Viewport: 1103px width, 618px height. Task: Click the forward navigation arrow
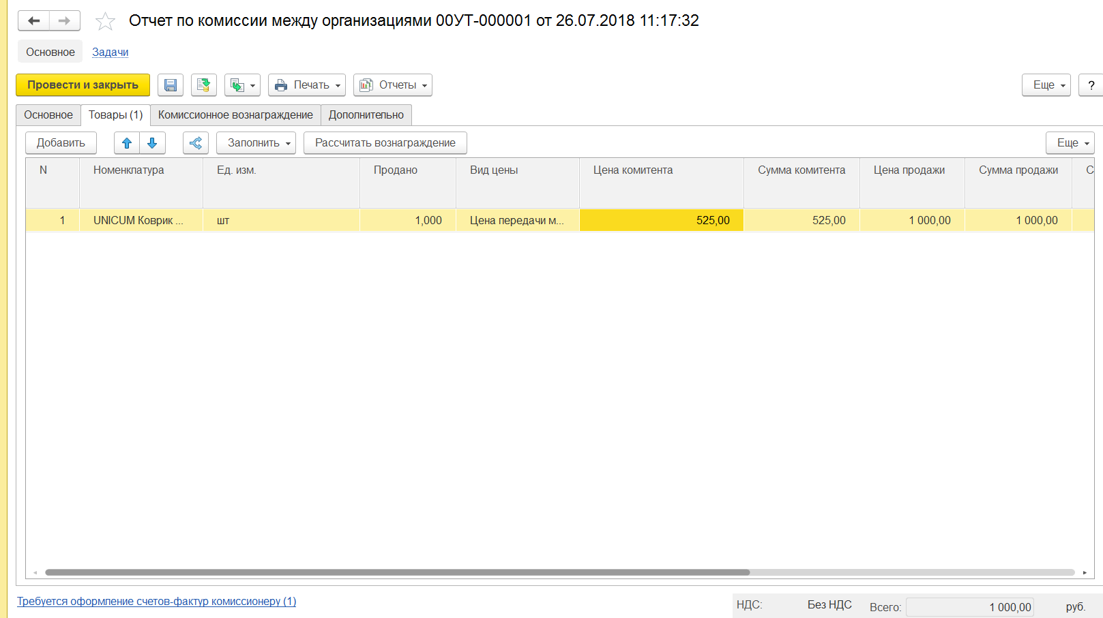[x=64, y=21]
